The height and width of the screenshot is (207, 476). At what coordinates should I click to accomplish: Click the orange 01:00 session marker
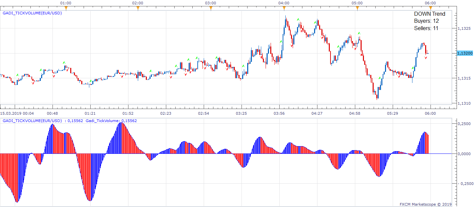pos(66,8)
